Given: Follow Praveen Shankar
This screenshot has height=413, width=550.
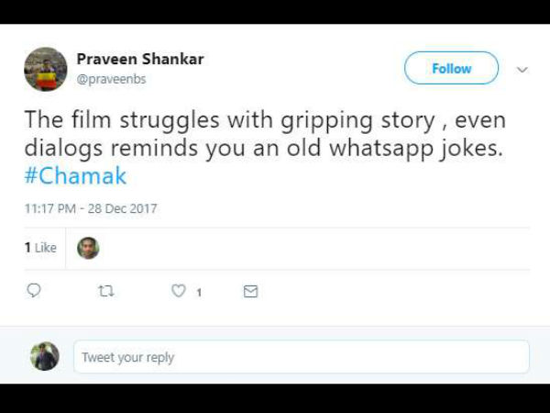Looking at the screenshot, I should point(451,68).
